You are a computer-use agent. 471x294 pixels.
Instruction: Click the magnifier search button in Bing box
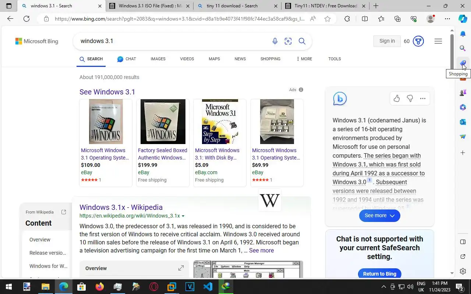(x=302, y=41)
